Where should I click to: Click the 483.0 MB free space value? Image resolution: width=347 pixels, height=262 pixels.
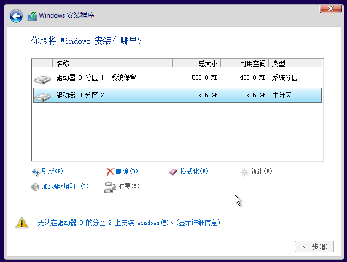point(253,77)
